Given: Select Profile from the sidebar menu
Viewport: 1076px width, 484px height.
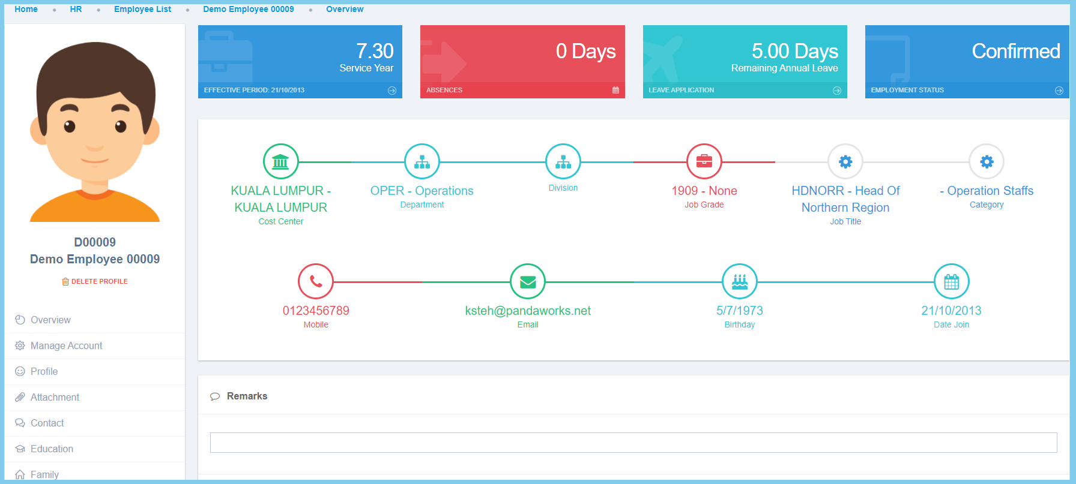Looking at the screenshot, I should 44,372.
